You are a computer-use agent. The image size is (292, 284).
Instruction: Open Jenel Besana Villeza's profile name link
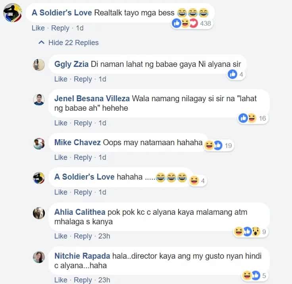(92, 98)
